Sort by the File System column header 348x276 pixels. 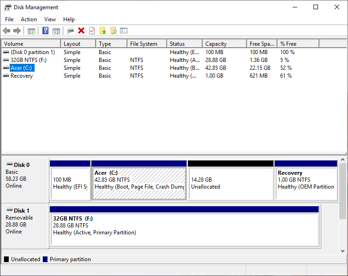[x=147, y=44]
